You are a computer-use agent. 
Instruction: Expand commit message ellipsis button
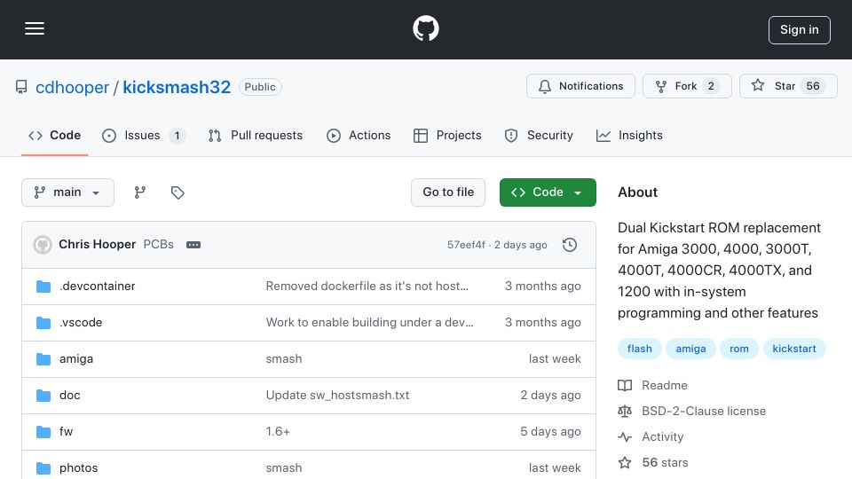pos(193,245)
